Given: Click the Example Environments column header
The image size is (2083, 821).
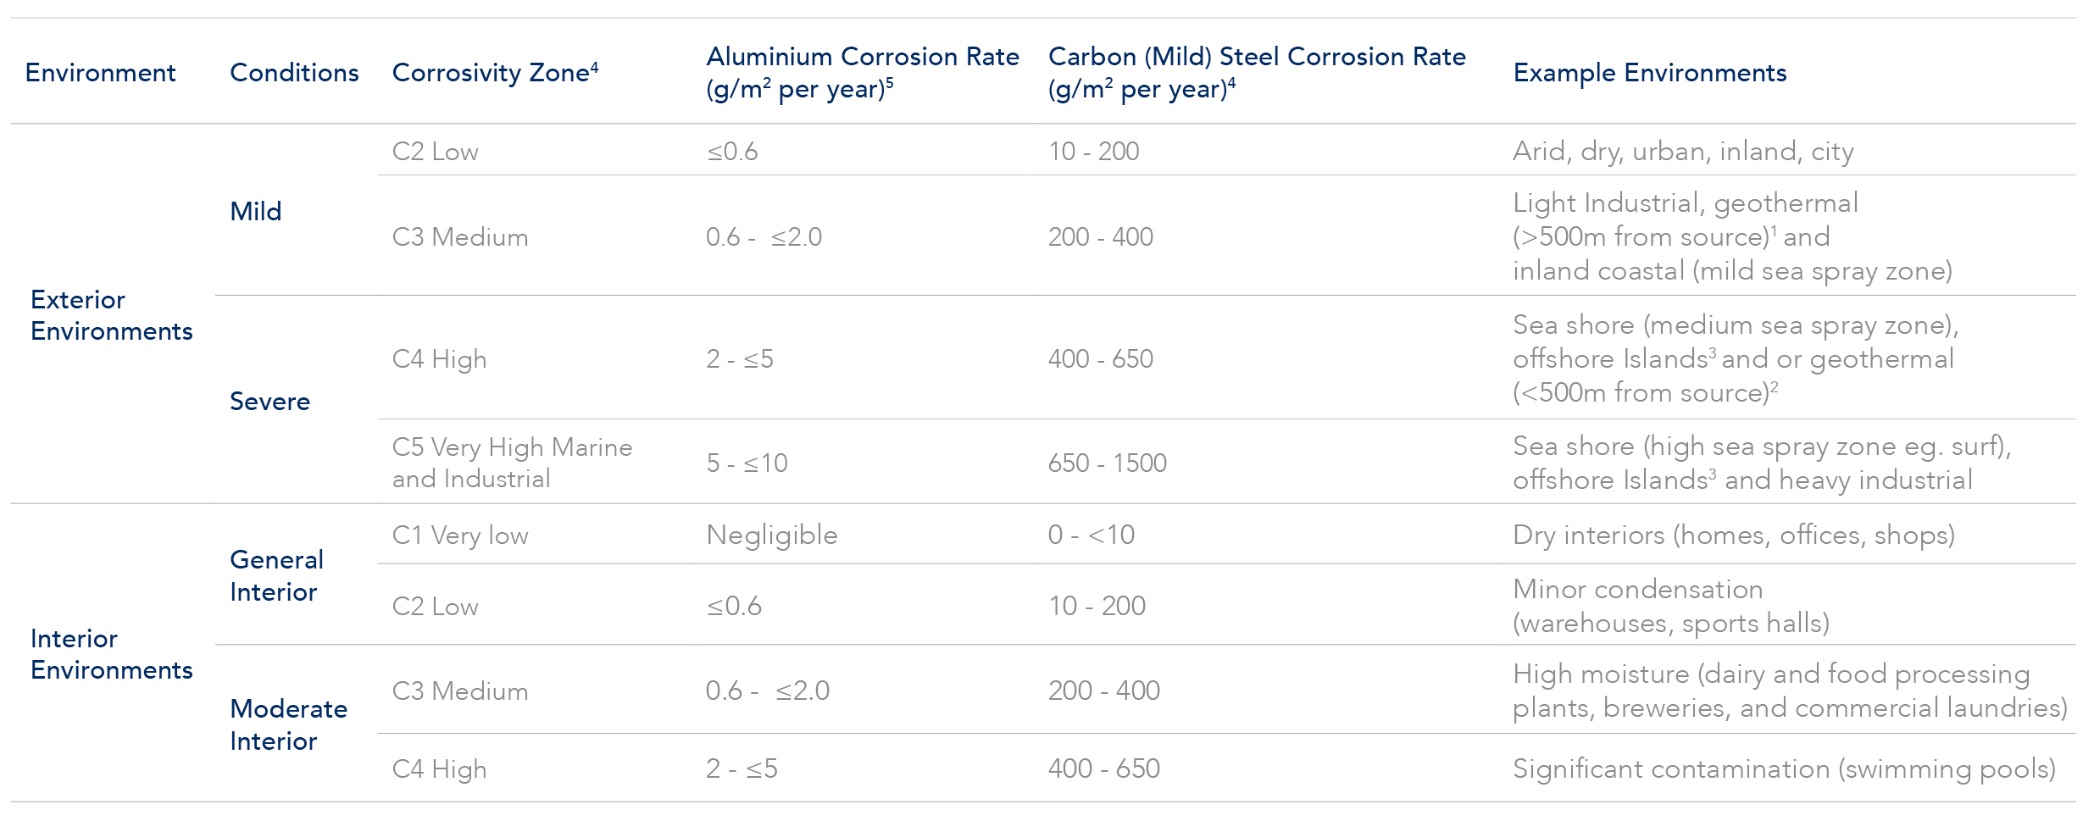Looking at the screenshot, I should [1649, 73].
